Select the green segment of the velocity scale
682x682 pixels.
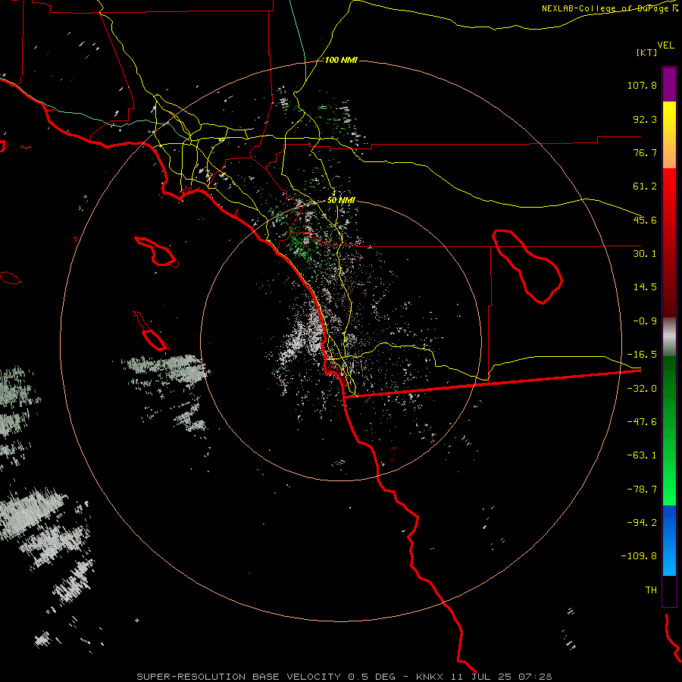(x=669, y=430)
